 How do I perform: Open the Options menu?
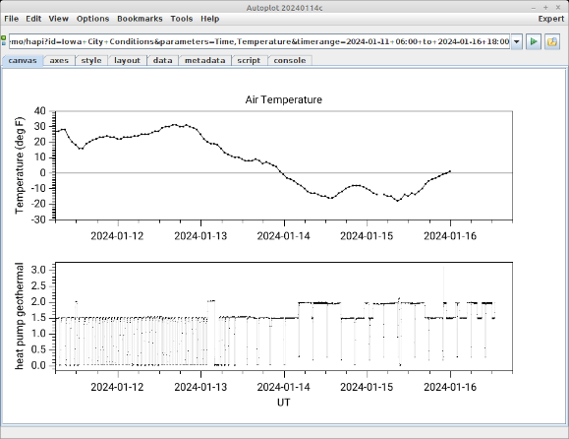tap(92, 19)
